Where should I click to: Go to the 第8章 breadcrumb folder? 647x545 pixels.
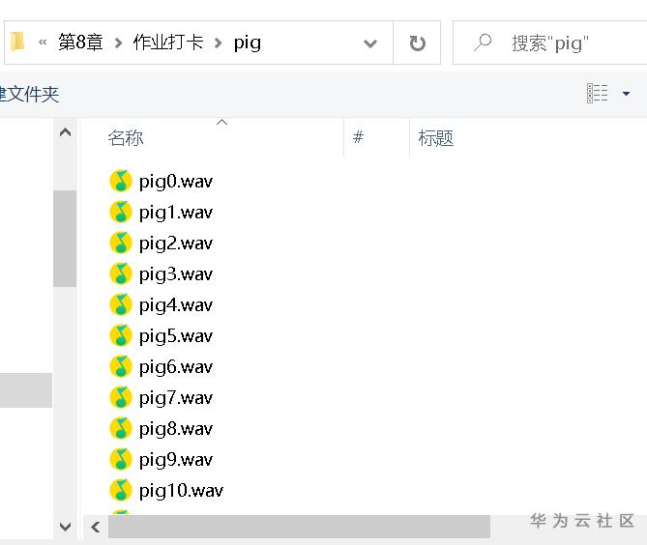[x=80, y=43]
